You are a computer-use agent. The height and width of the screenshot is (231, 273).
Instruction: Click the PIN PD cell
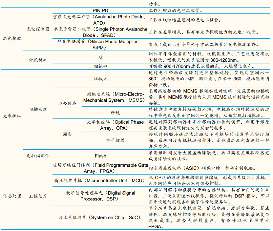(100, 10)
